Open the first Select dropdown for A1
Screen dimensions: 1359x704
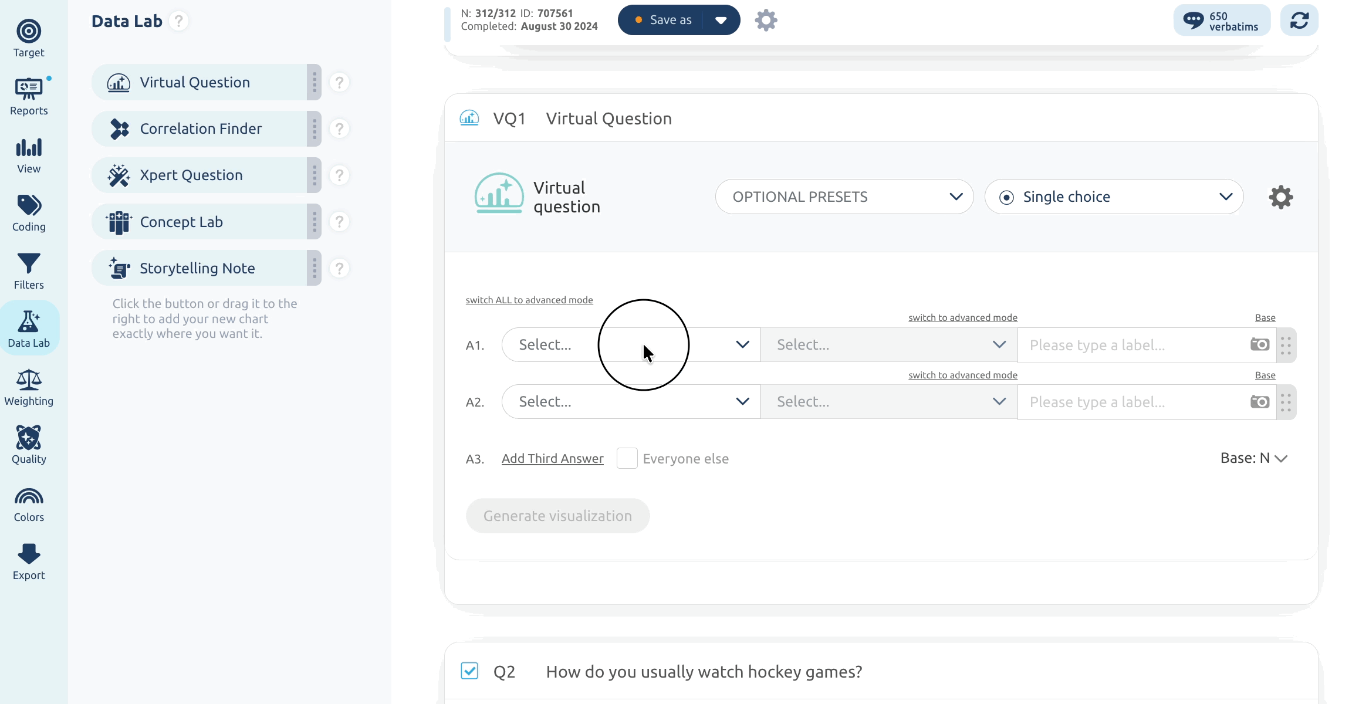[x=631, y=344]
